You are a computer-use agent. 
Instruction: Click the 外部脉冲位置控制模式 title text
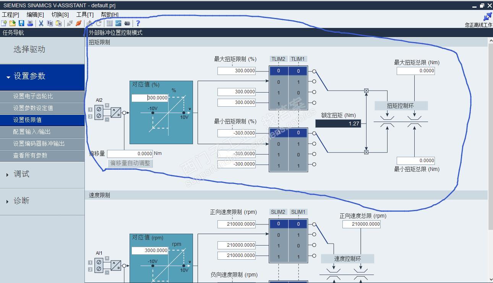(x=115, y=33)
